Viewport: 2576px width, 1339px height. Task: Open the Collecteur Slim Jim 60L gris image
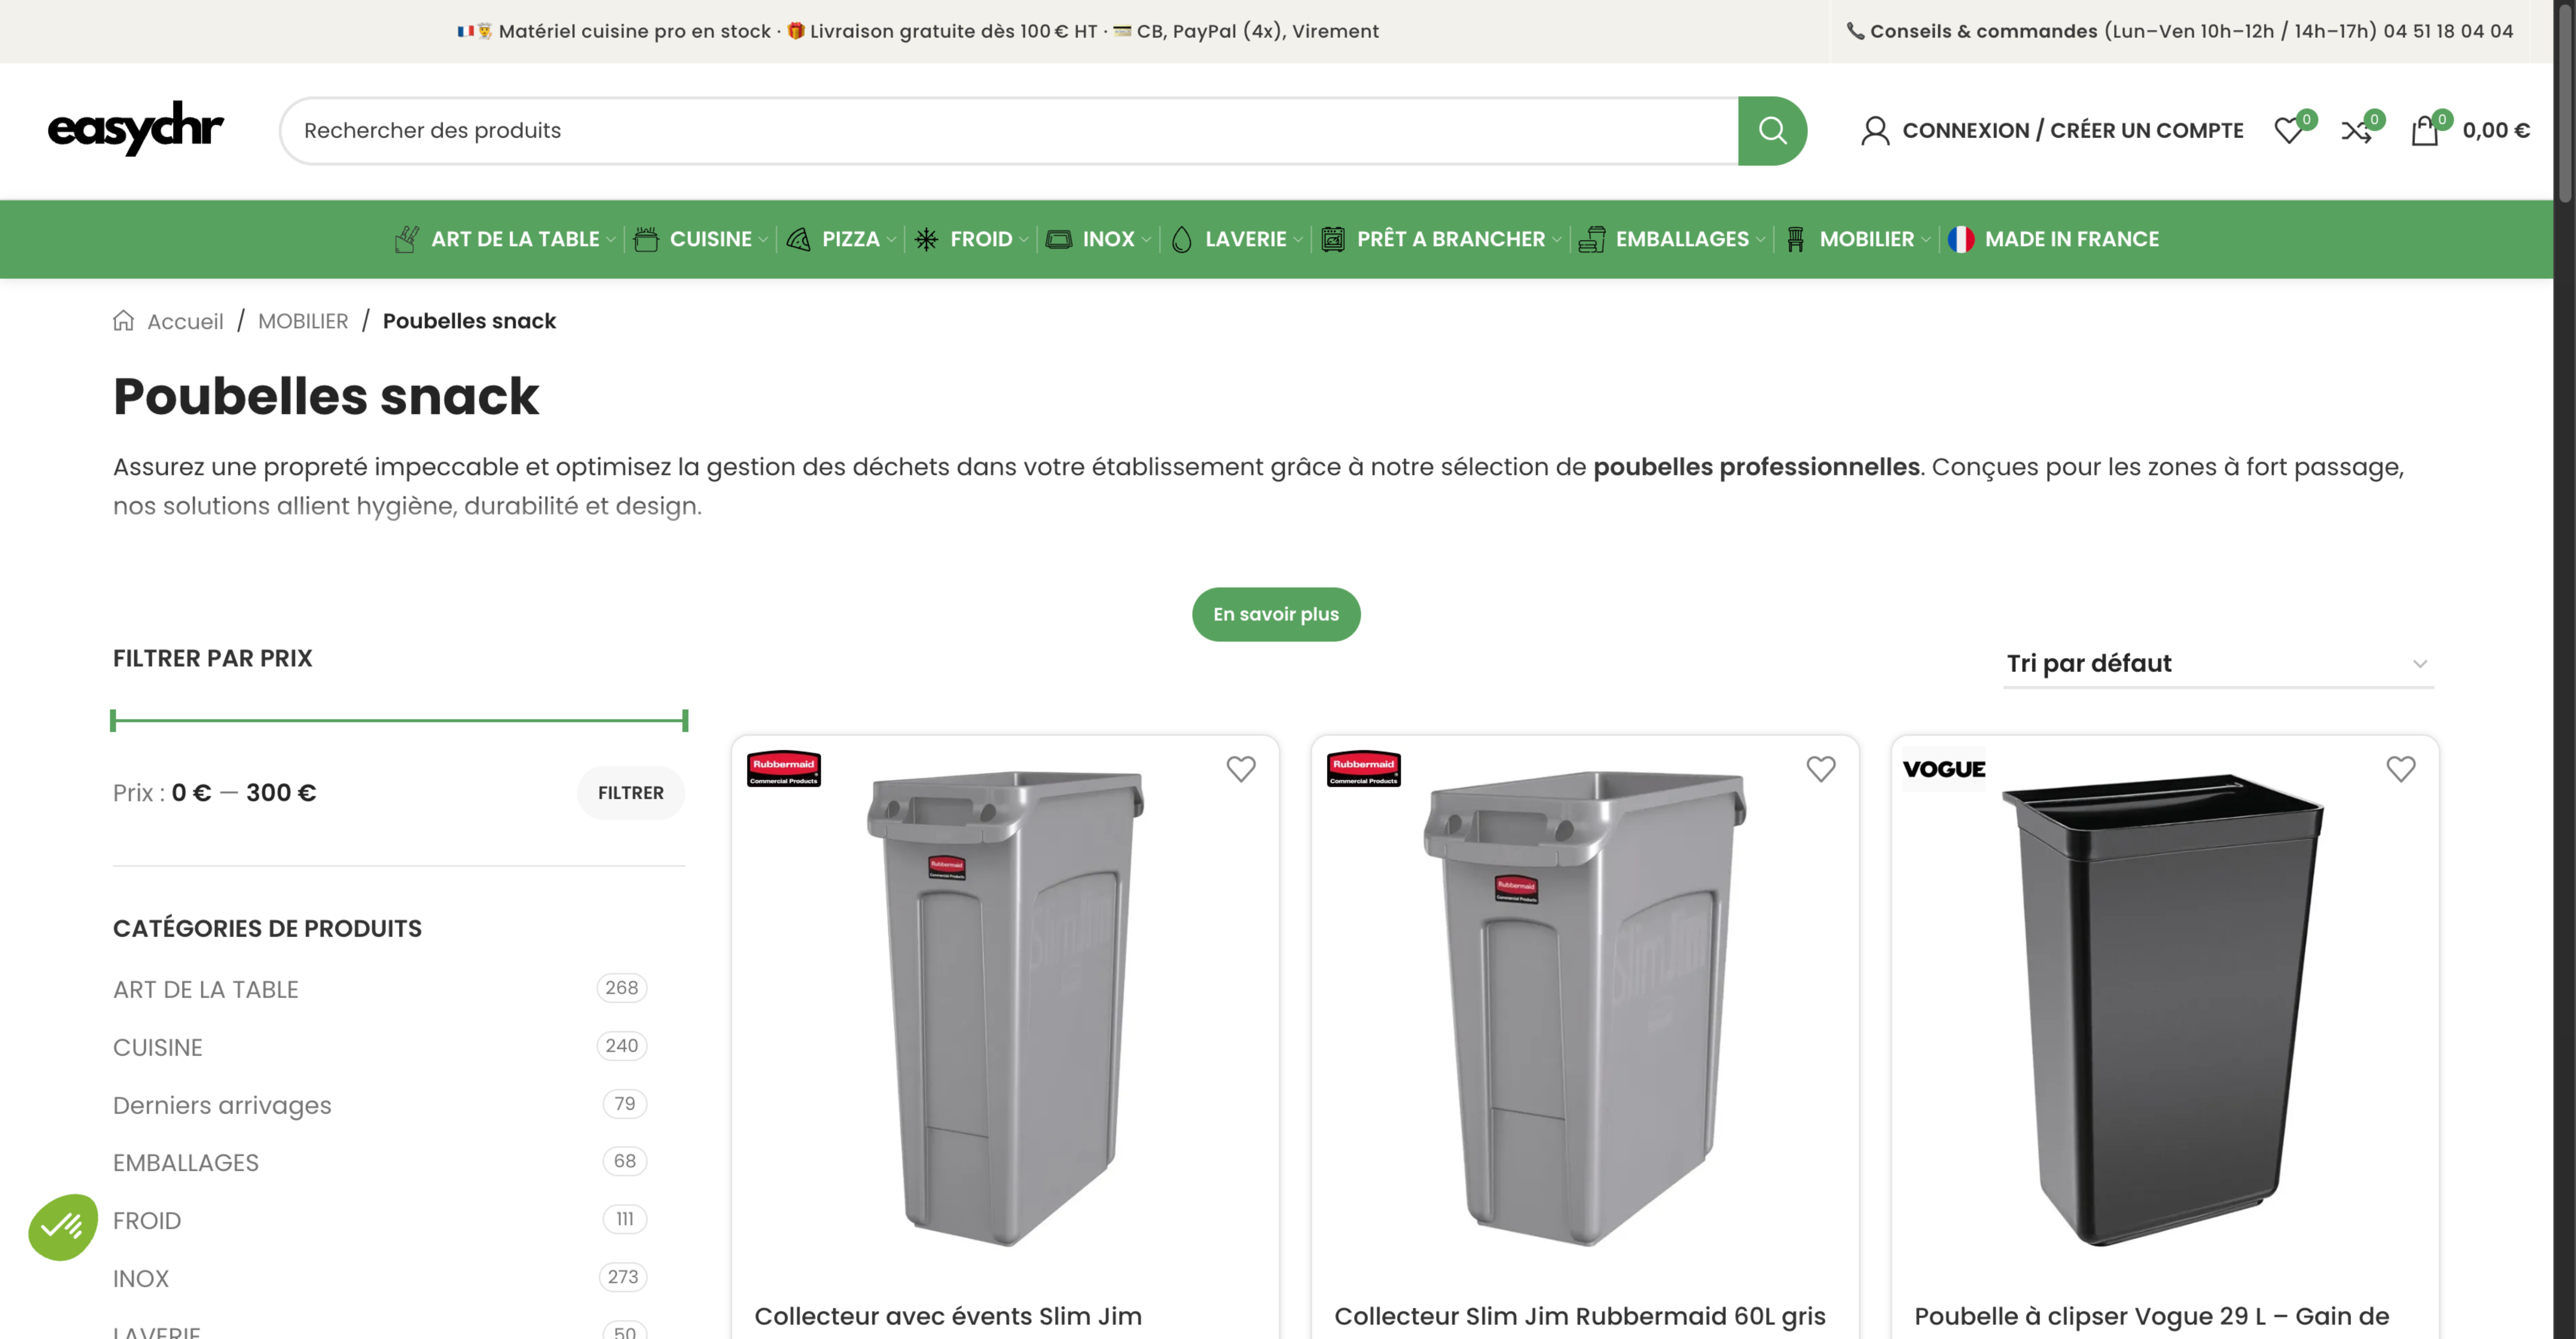coord(1585,1010)
